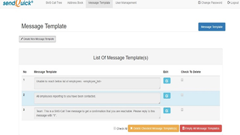
Task: Edit the 'All employees reporting' template
Action: 167,96
